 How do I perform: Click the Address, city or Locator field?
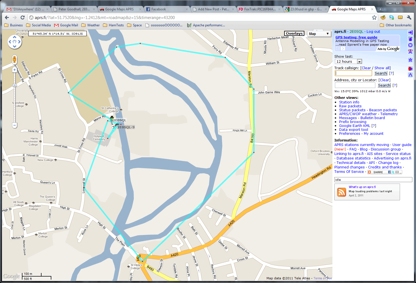(355, 85)
